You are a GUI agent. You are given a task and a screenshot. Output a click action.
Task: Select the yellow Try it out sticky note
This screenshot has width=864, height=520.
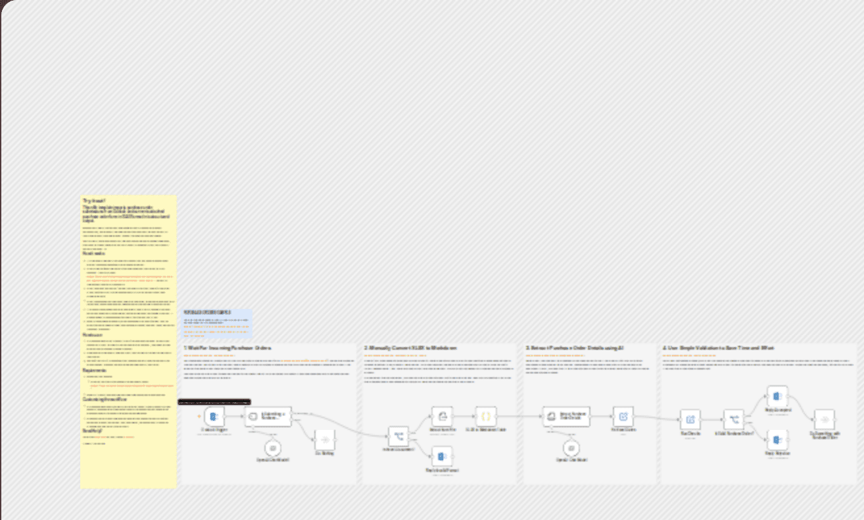[x=128, y=341]
